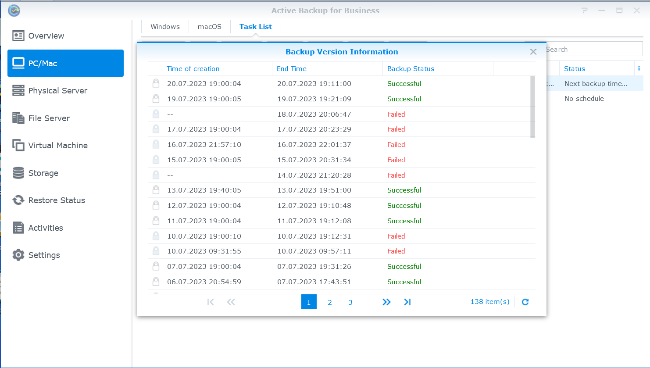
Task: Open the Settings gear icon
Action: [18, 255]
